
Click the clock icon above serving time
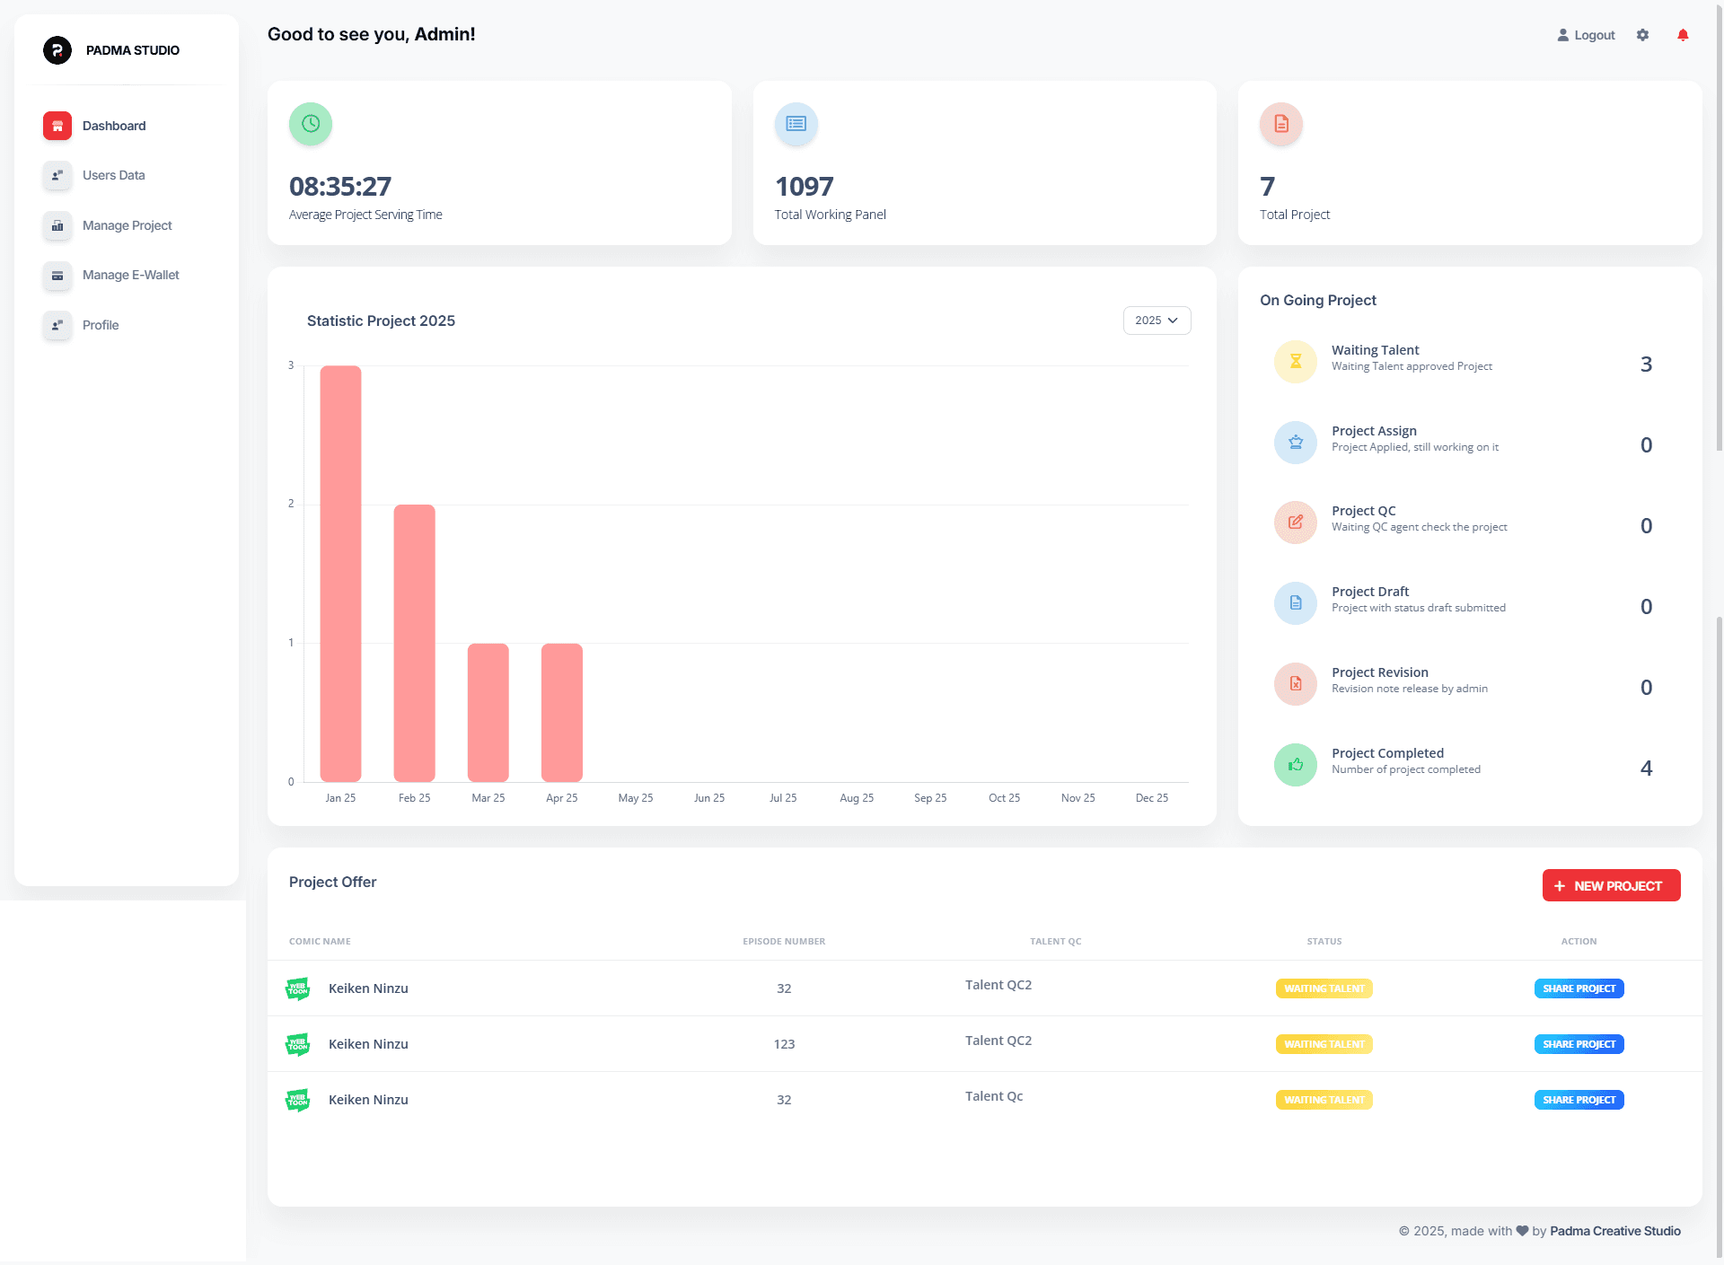click(x=311, y=124)
